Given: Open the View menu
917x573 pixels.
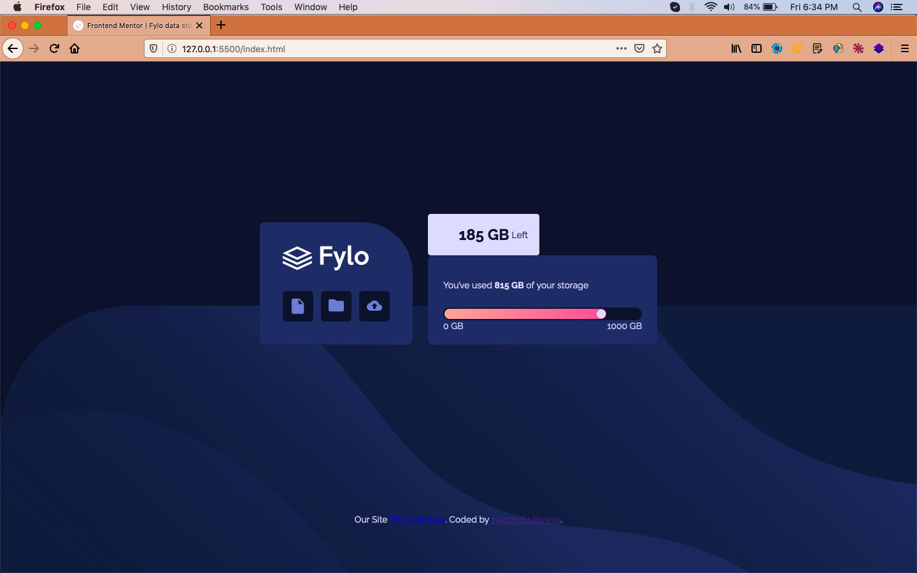Looking at the screenshot, I should (x=140, y=7).
